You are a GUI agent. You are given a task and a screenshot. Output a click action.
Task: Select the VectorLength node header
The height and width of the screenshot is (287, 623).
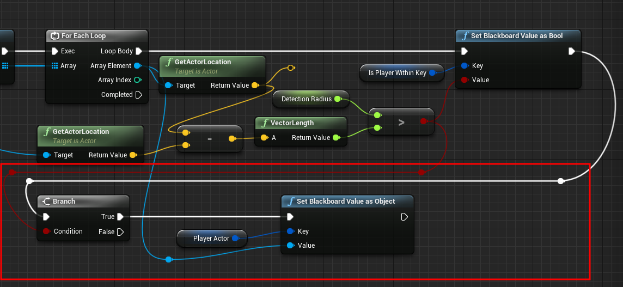pos(301,123)
